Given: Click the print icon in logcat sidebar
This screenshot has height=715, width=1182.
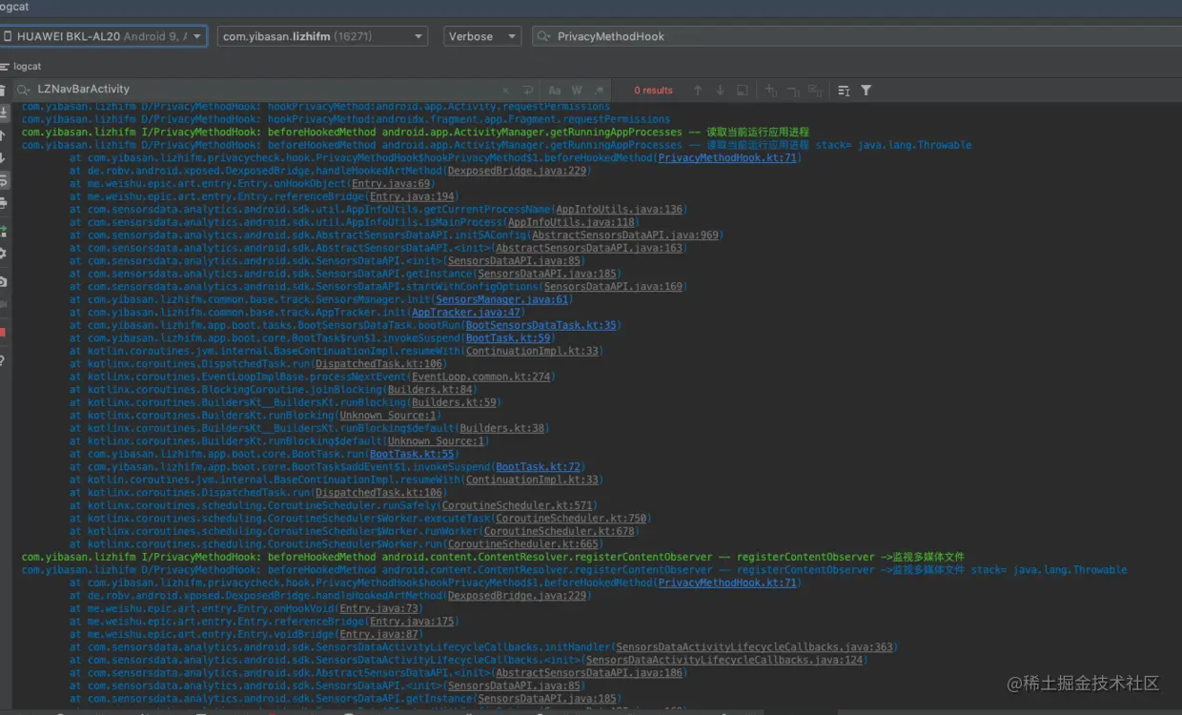Looking at the screenshot, I should coord(3,204).
